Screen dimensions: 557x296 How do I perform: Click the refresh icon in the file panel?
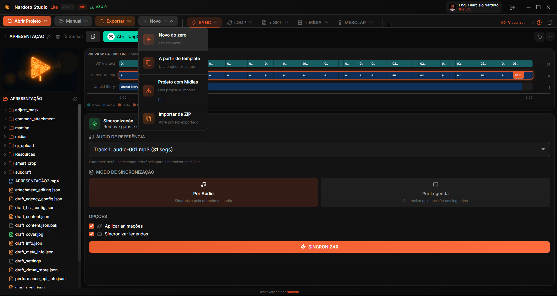coord(75,99)
